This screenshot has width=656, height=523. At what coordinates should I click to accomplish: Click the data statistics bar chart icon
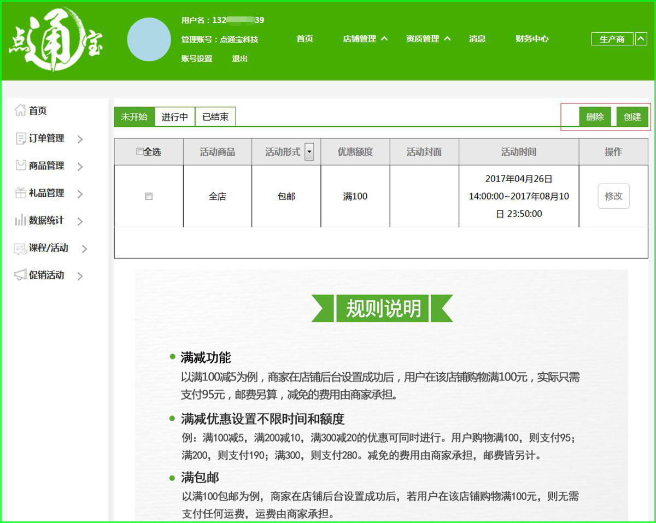(x=20, y=220)
